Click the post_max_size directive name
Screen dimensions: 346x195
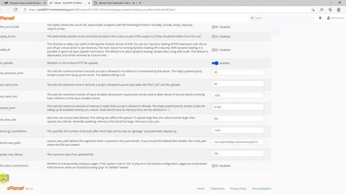pos(8,120)
